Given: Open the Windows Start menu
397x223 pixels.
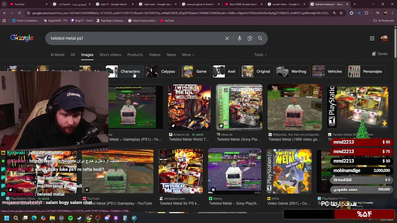Looking at the screenshot, I should [x=7, y=218].
